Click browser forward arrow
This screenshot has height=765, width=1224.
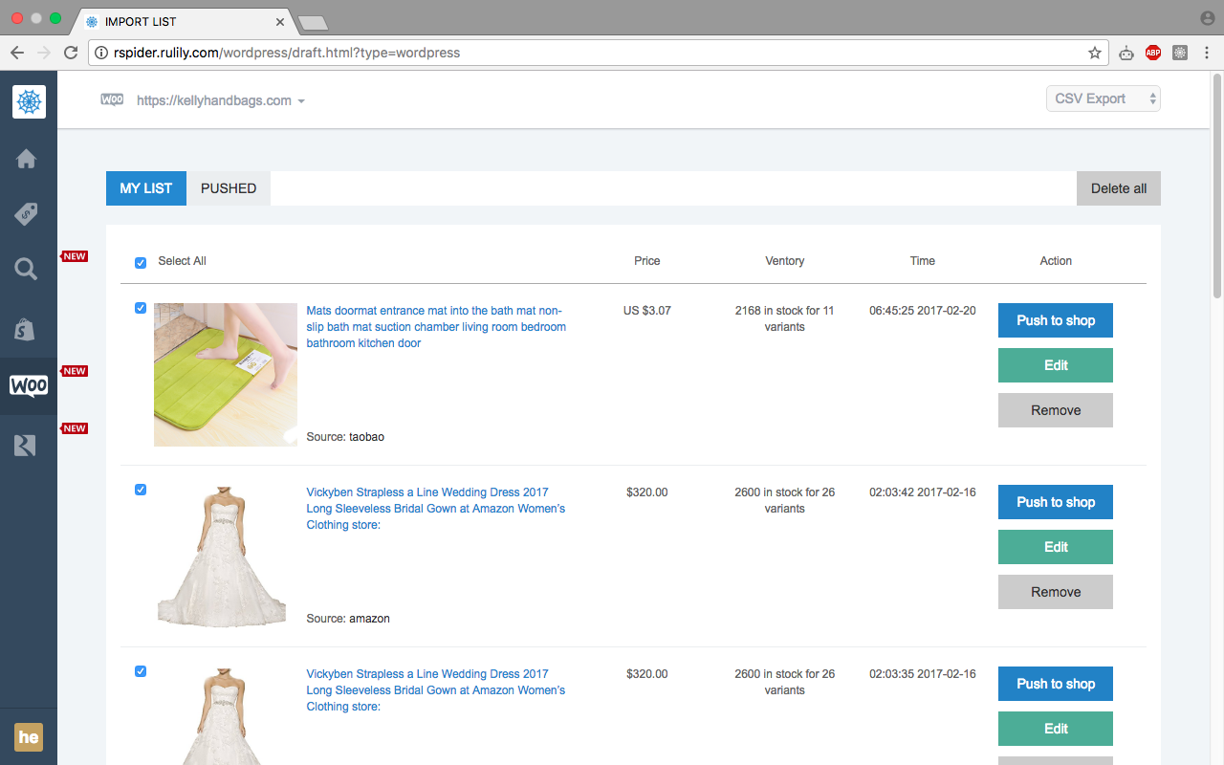click(43, 53)
